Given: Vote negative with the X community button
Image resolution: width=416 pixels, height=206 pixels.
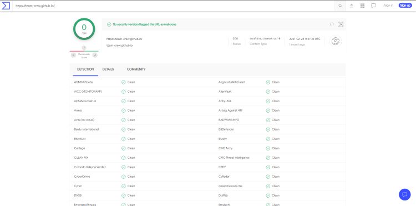Looking at the screenshot, I should point(73,55).
